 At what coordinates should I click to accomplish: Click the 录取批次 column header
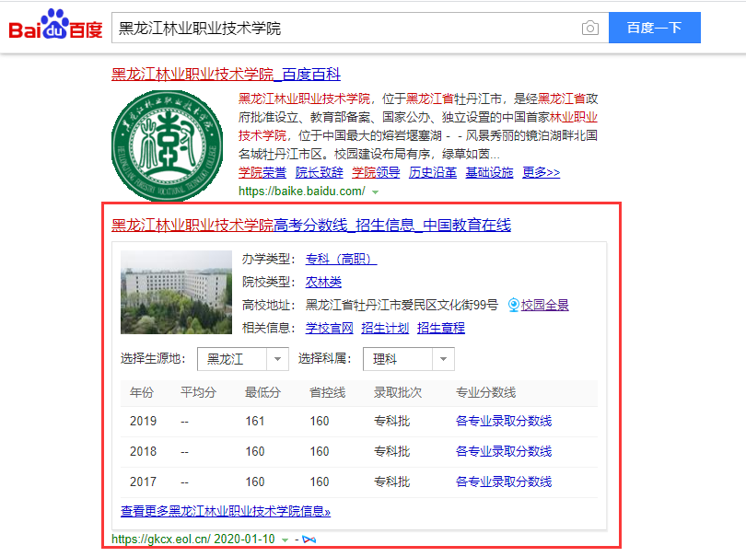point(398,392)
